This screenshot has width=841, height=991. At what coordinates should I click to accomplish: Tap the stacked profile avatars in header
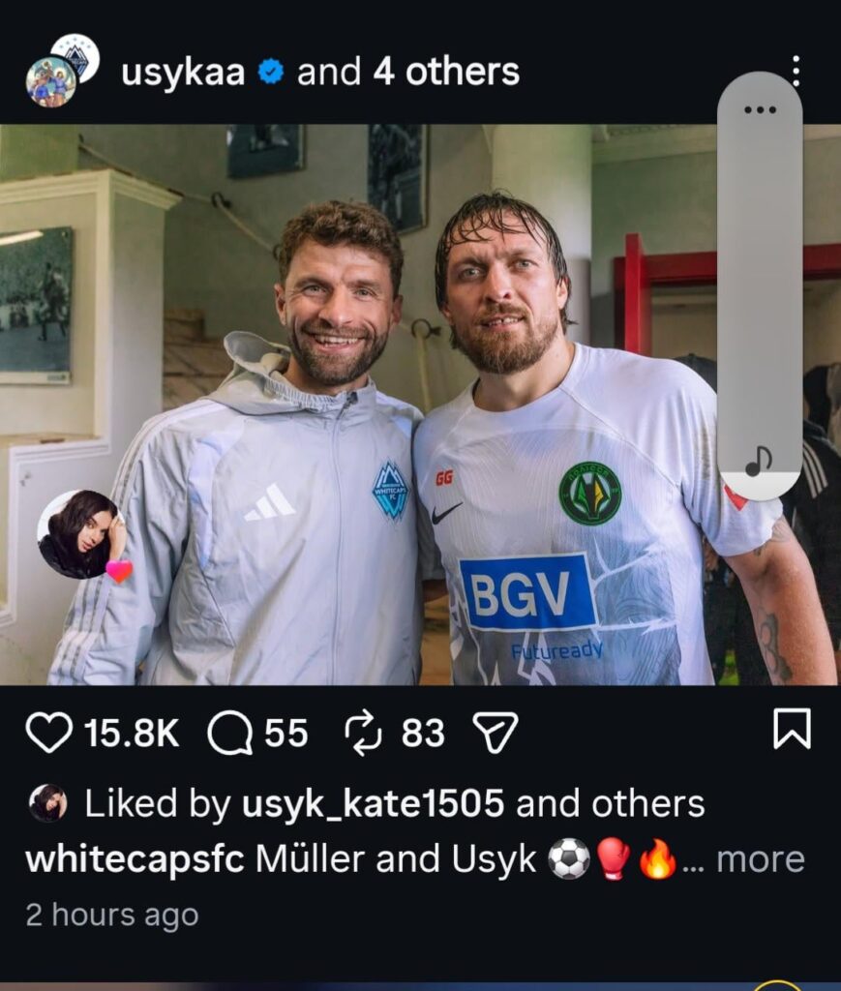(63, 70)
